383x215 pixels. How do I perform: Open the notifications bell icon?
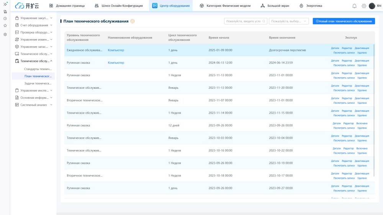354,6
